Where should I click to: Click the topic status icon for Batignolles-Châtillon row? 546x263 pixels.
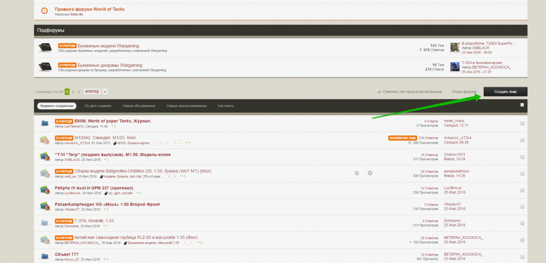45,173
